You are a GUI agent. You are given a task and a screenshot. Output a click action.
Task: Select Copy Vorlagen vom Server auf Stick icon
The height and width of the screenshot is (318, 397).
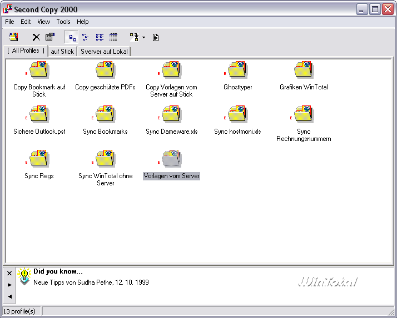[x=171, y=69]
